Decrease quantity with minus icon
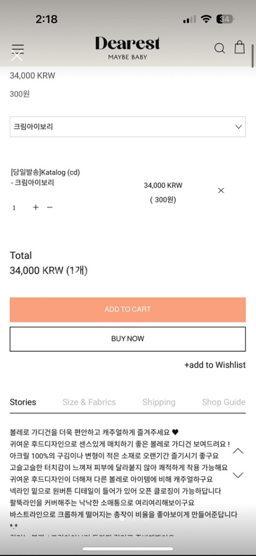Screen dimensions: 256x556 pos(49,207)
